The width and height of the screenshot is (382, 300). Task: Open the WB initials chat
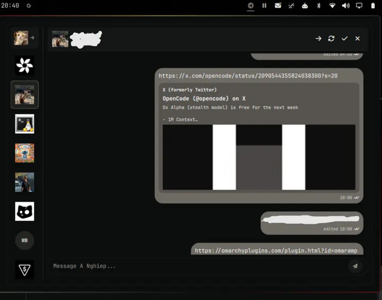(x=24, y=241)
